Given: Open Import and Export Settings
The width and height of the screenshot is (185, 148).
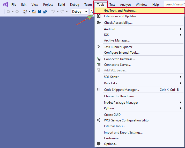Looking at the screenshot, I should tap(123, 133).
